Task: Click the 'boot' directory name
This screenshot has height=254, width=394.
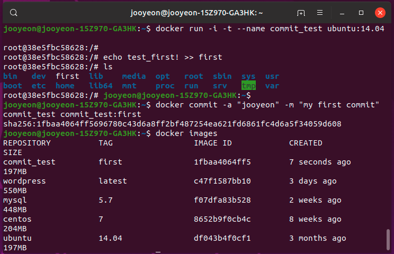Action: pyautogui.click(x=13, y=86)
